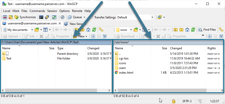Click the lock encryption status icon

pyautogui.click(x=173, y=101)
